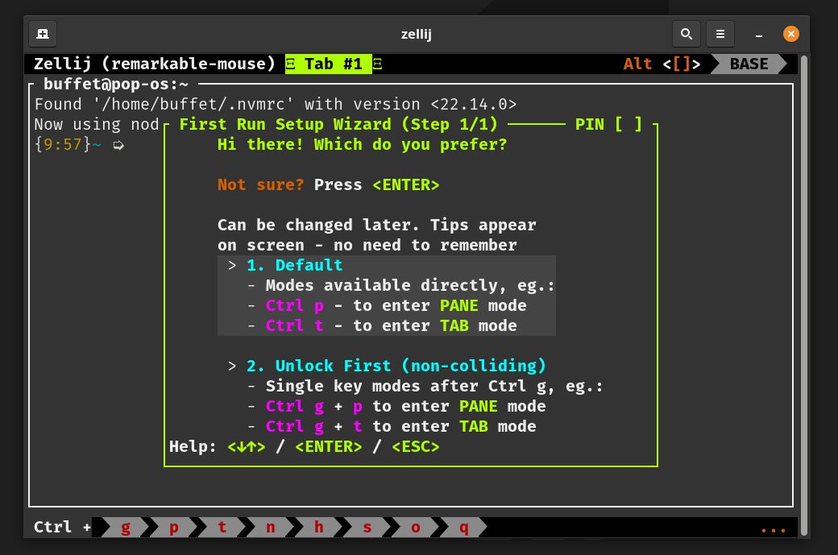
Task: Open terminal search with the magnifier icon
Action: 687,34
